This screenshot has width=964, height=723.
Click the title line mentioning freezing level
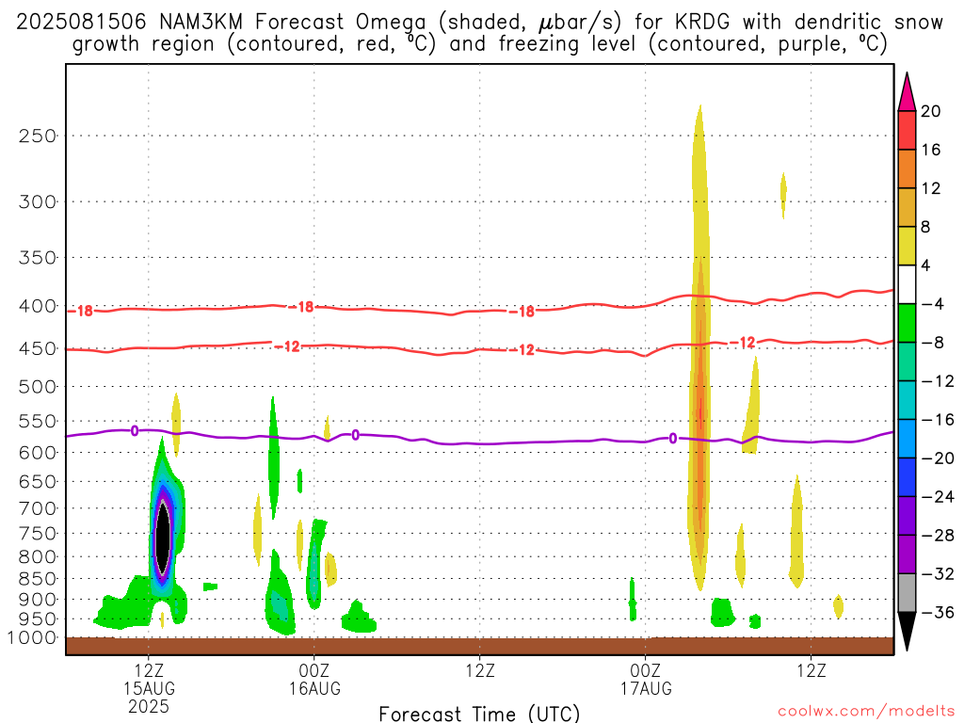click(479, 44)
